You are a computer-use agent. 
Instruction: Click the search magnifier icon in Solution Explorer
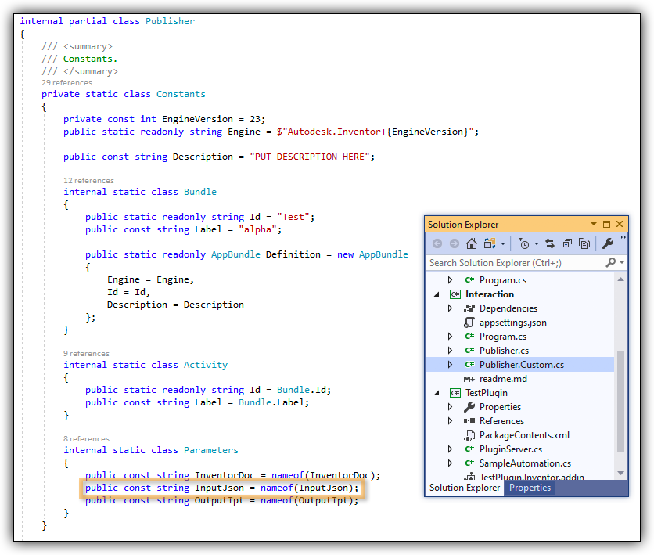click(x=611, y=263)
